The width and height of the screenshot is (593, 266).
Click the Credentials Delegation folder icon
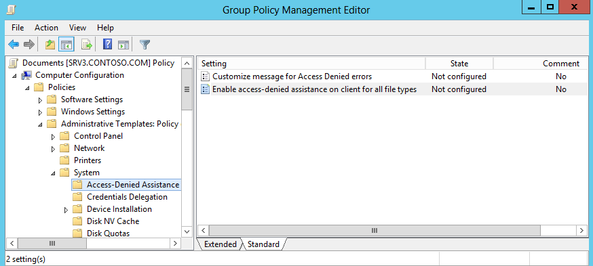77,197
